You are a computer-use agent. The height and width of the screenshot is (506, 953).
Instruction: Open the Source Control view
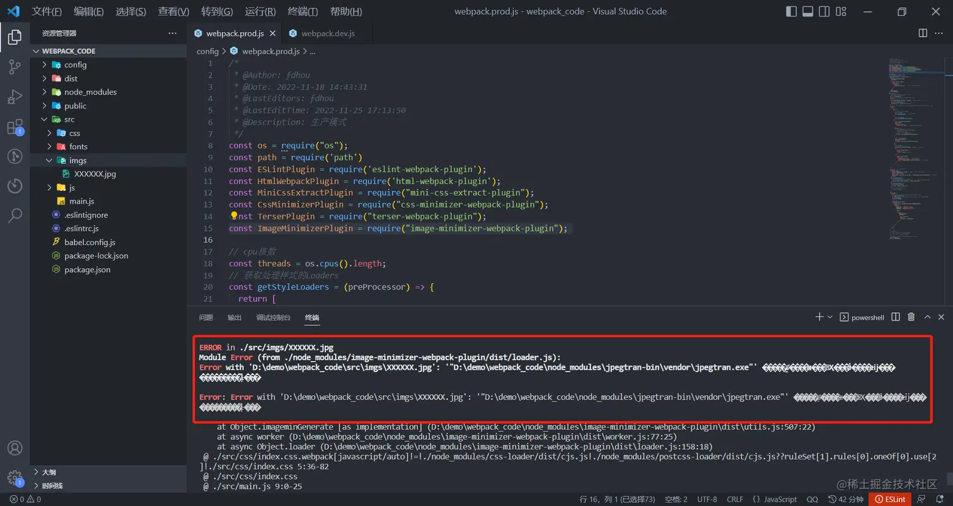pos(14,67)
